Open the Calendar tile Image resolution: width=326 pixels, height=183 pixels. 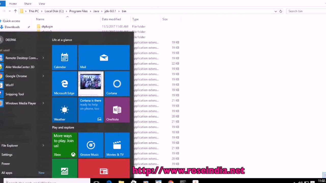[x=64, y=57]
